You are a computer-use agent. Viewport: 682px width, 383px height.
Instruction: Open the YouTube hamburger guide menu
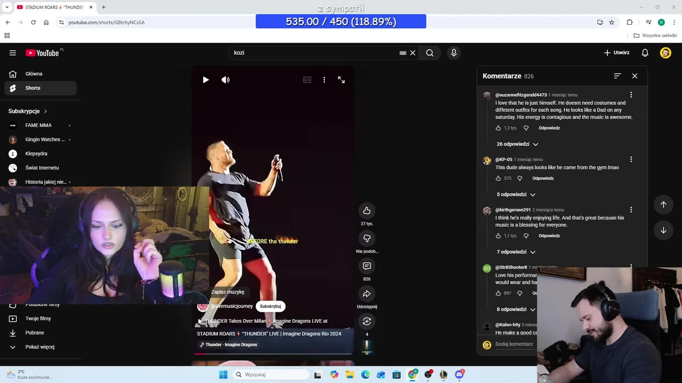[x=13, y=53]
